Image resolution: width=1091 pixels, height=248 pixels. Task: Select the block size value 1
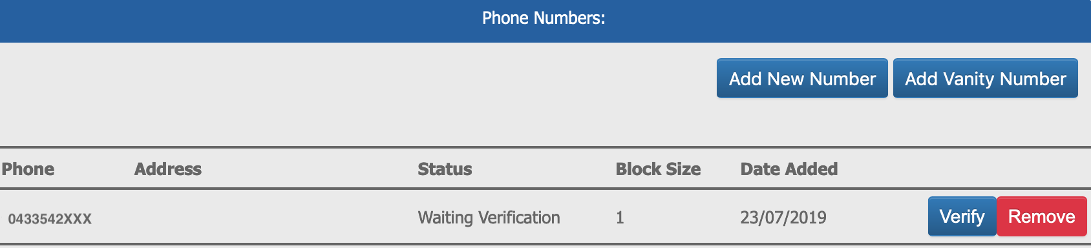(x=620, y=218)
